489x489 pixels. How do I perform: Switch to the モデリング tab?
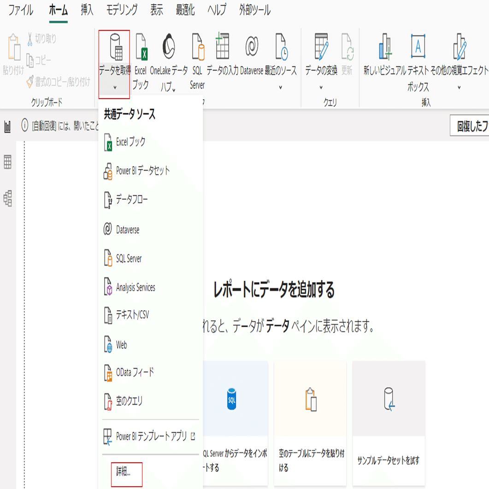tap(122, 10)
